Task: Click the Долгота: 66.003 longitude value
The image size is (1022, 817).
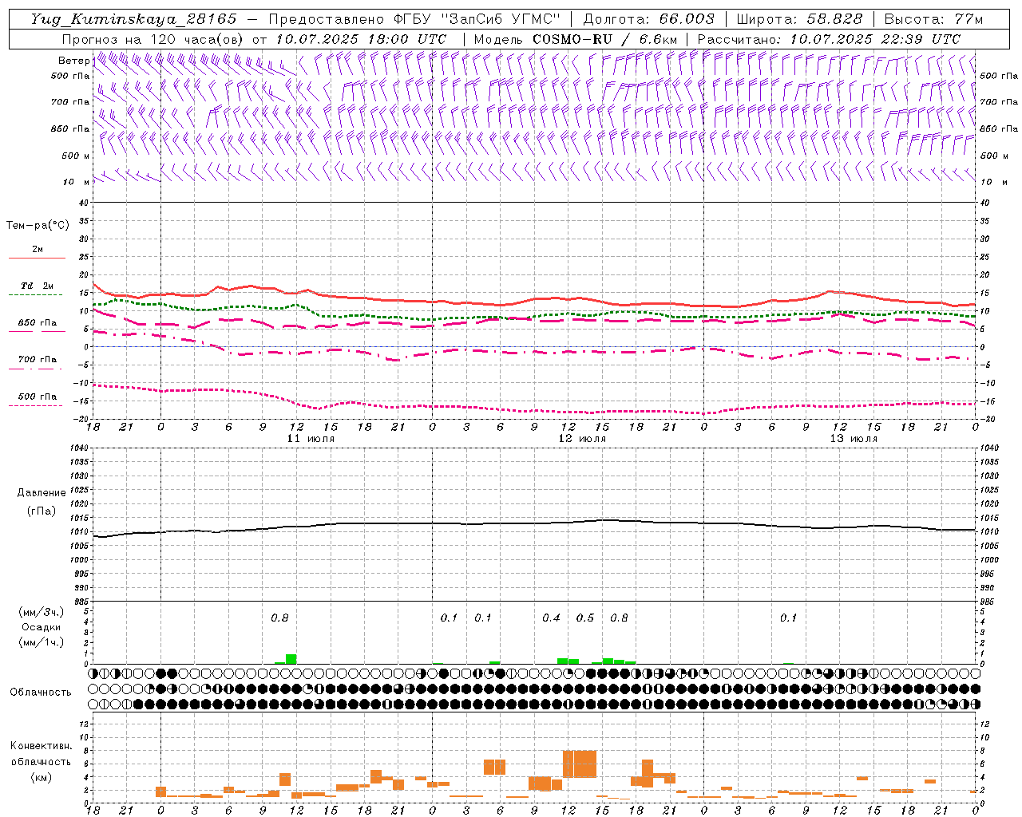Action: pyautogui.click(x=648, y=19)
